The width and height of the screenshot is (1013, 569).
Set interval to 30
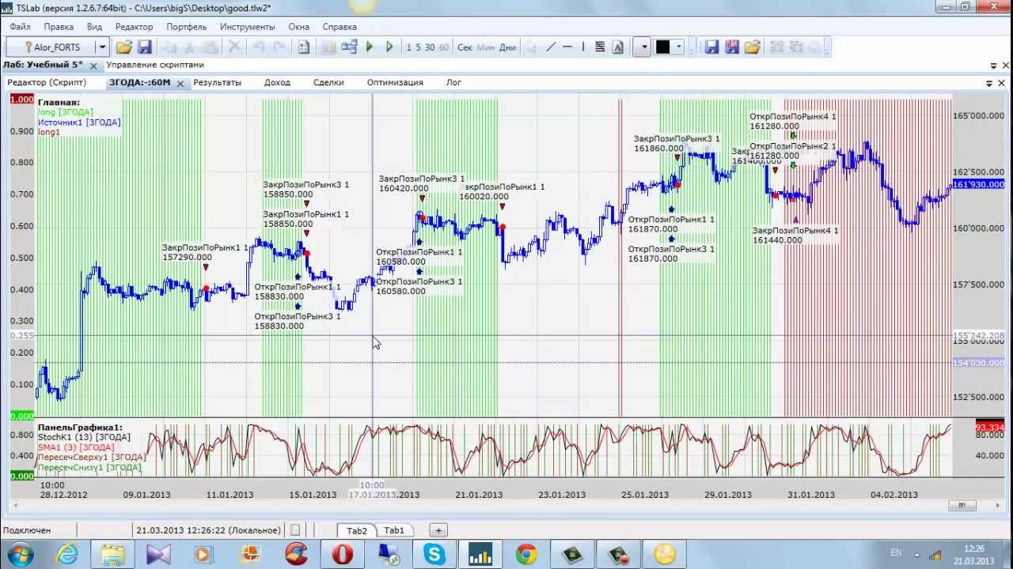[x=429, y=47]
